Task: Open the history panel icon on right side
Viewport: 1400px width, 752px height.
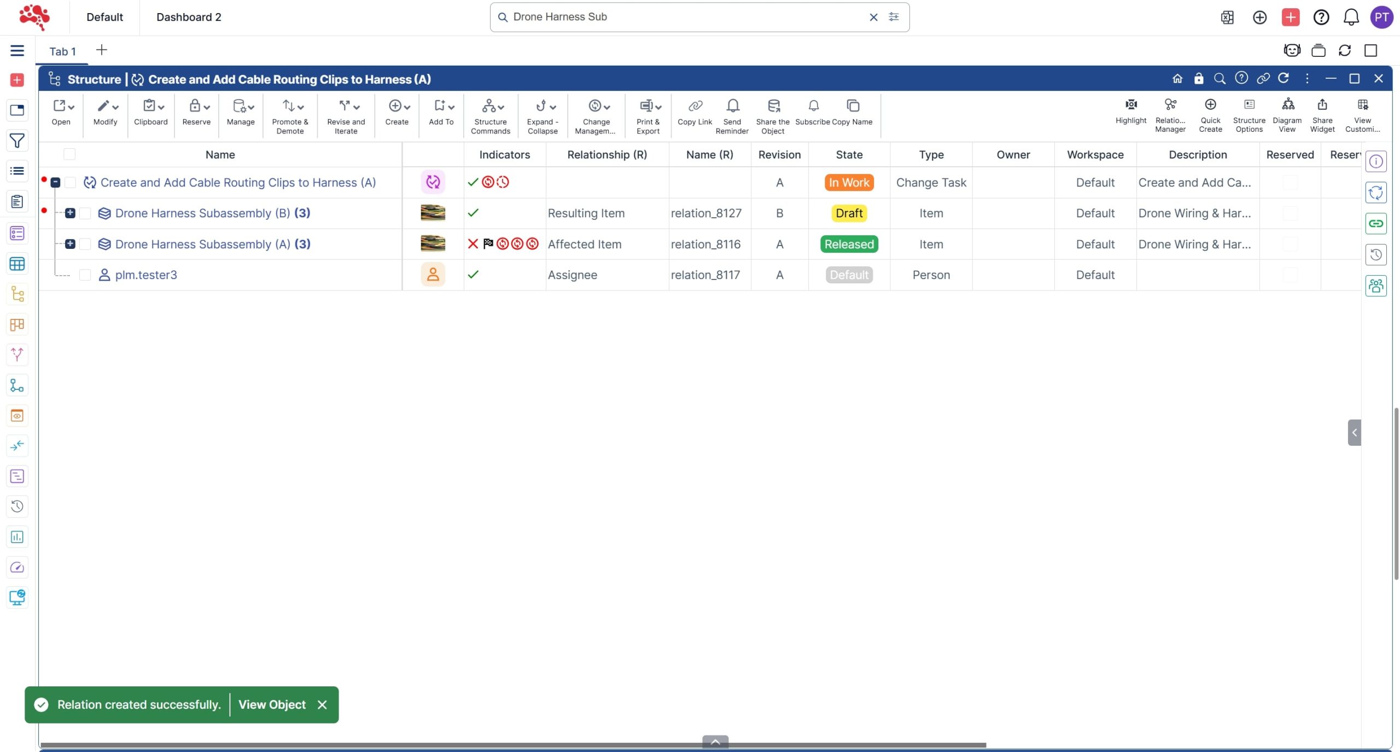Action: 1375,255
